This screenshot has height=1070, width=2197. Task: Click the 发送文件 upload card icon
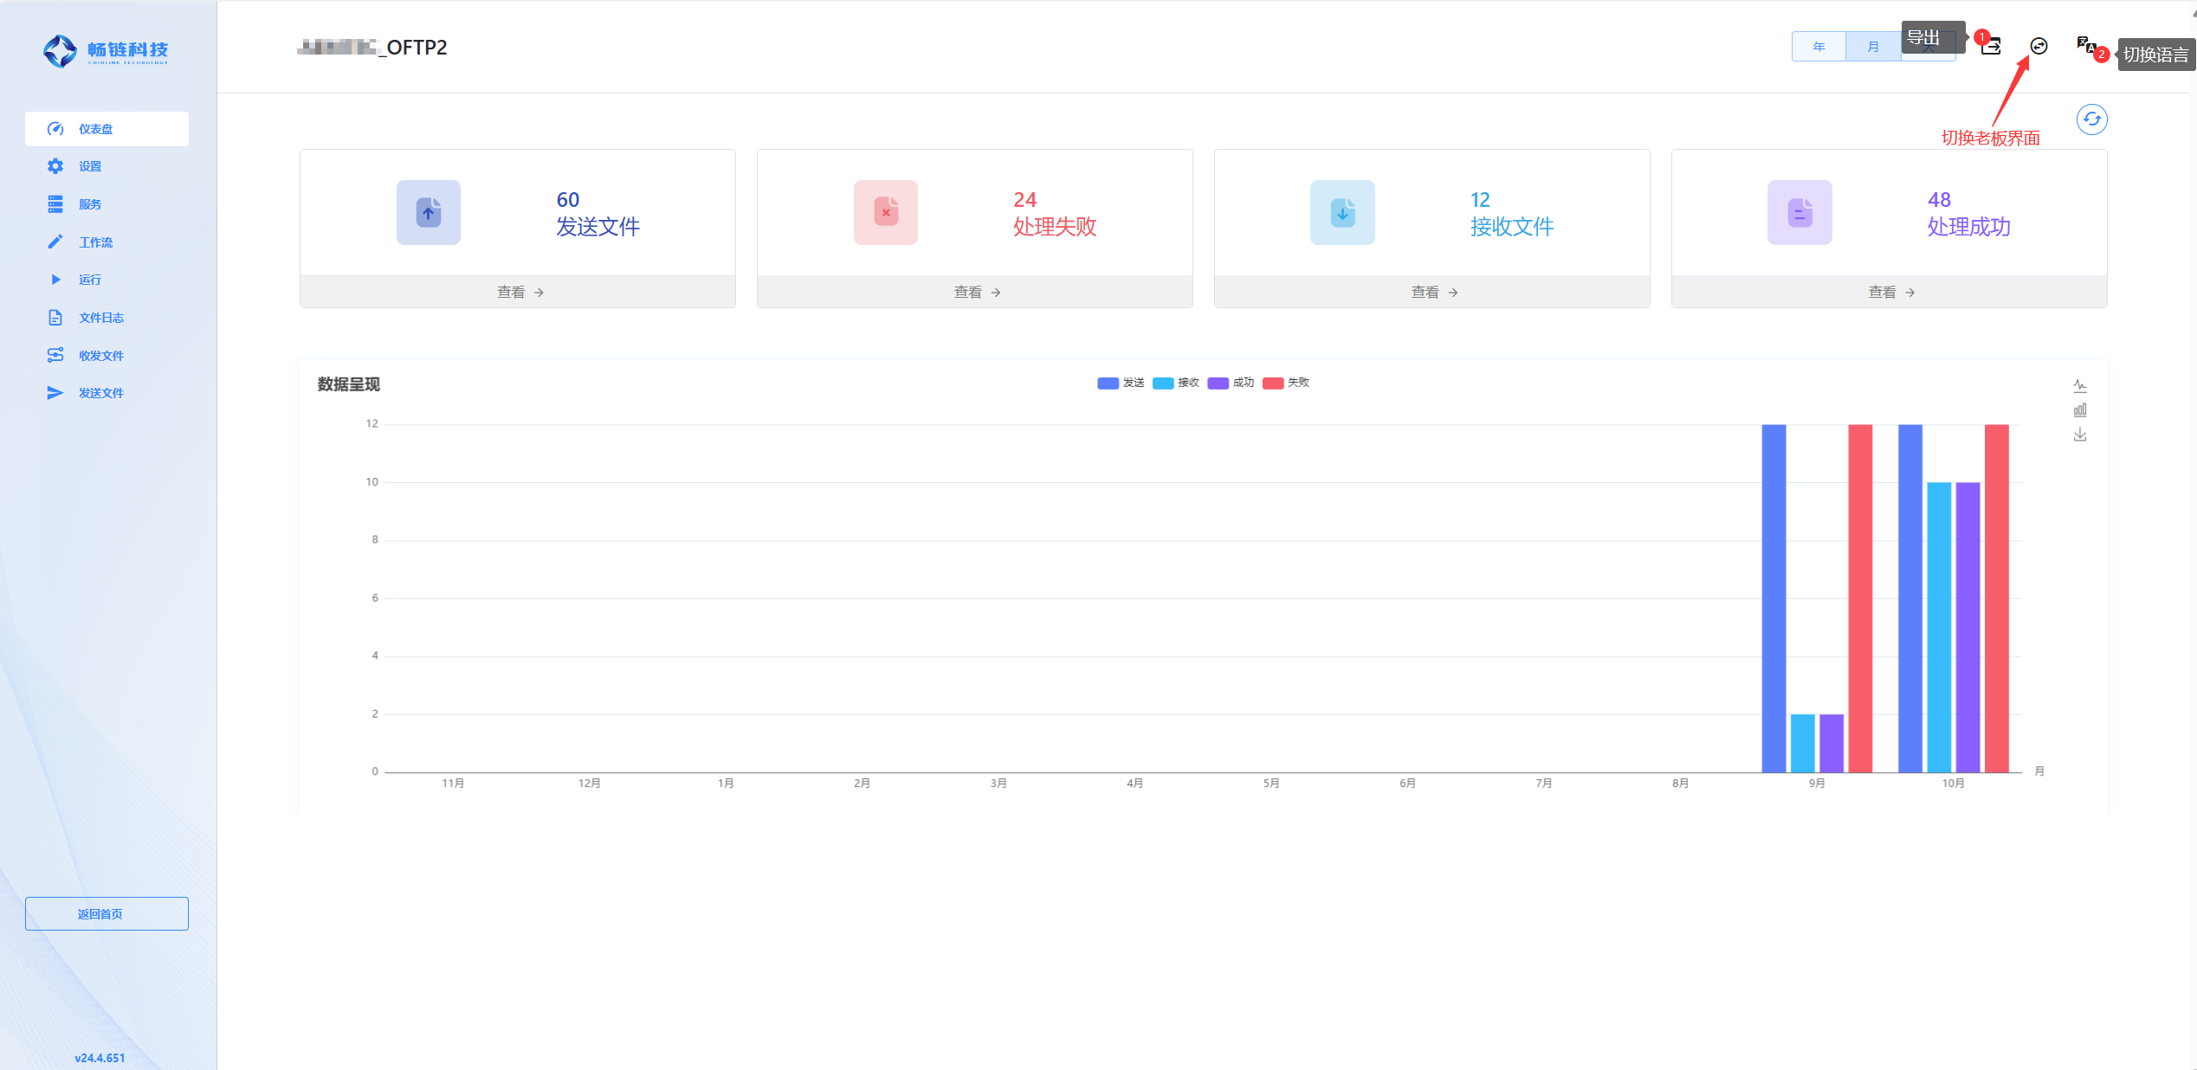pos(428,212)
